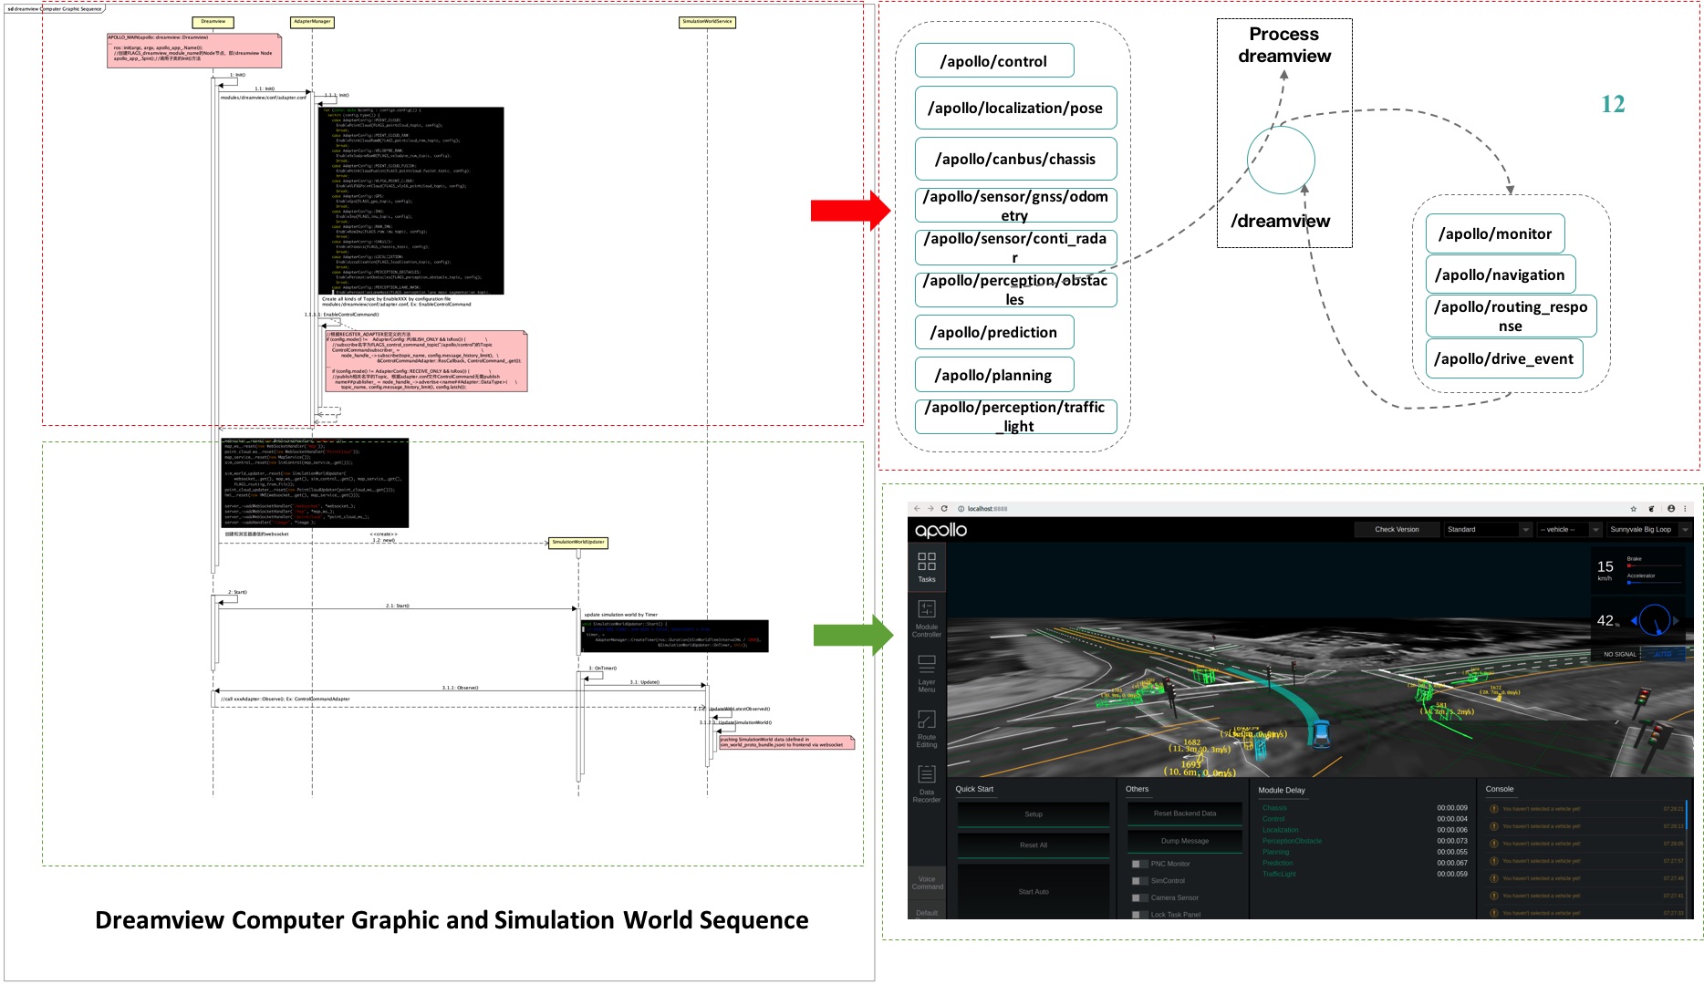Click the Start Auto button
This screenshot has width=1704, height=985.
1033,891
